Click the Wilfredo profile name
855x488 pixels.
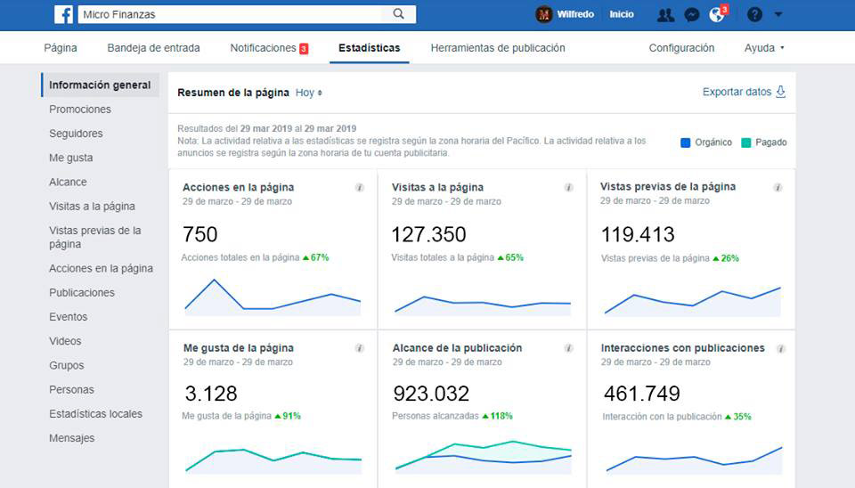(x=575, y=15)
